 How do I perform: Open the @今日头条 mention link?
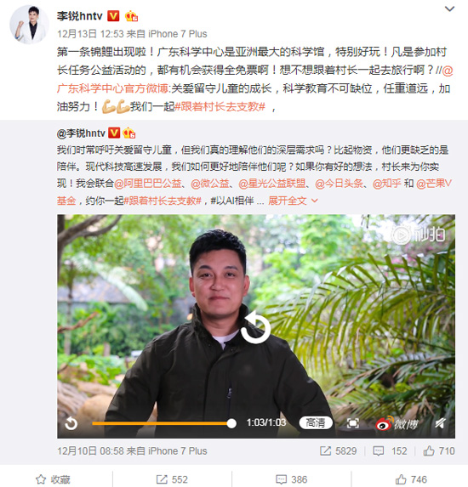click(x=339, y=184)
